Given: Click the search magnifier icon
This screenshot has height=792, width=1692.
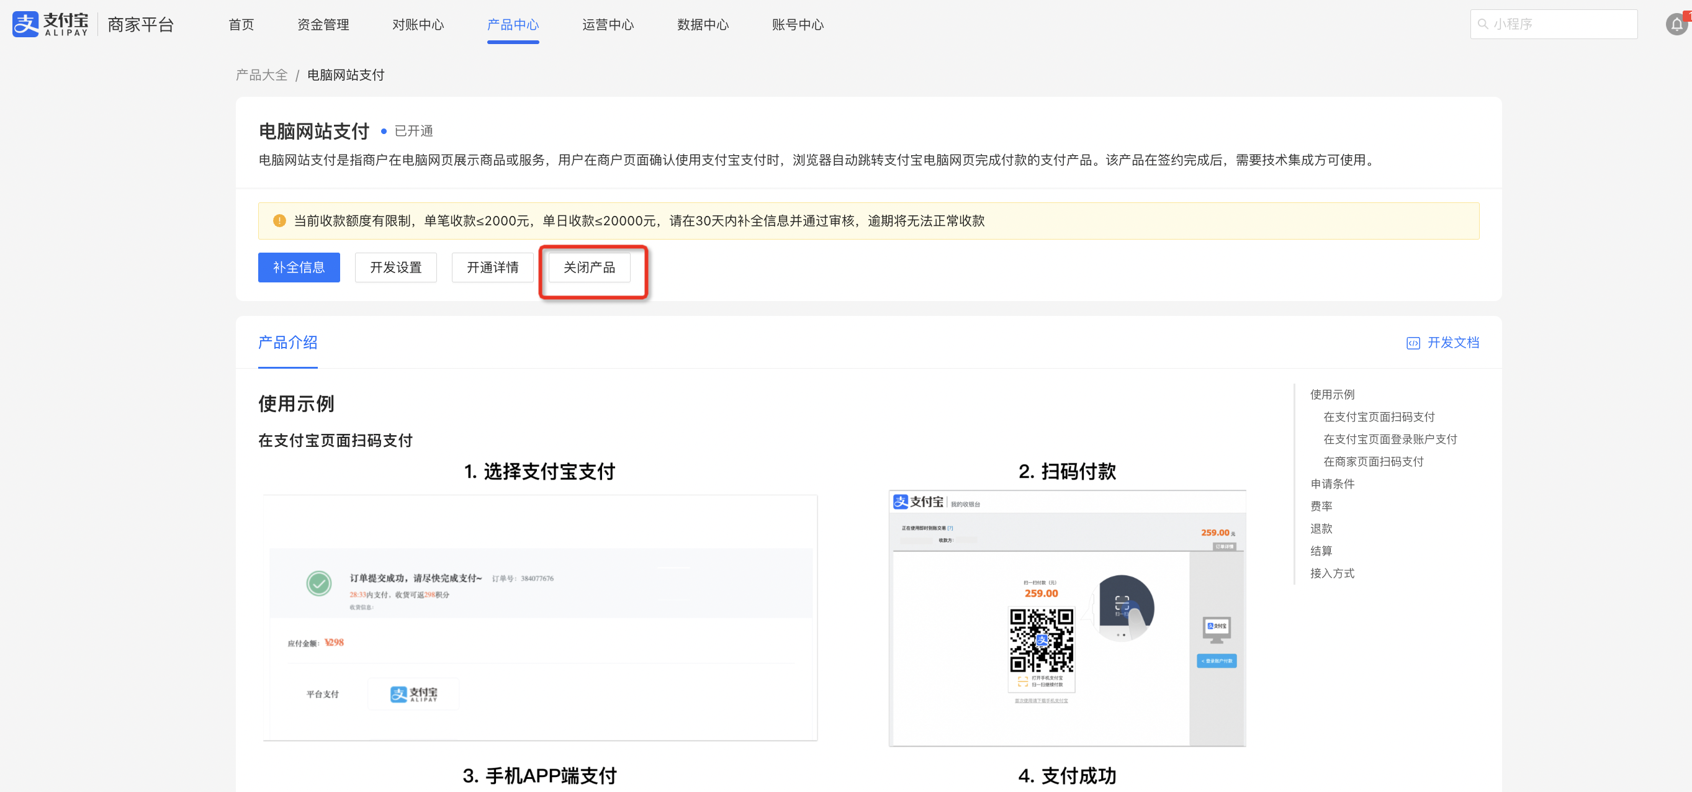Looking at the screenshot, I should pos(1482,24).
